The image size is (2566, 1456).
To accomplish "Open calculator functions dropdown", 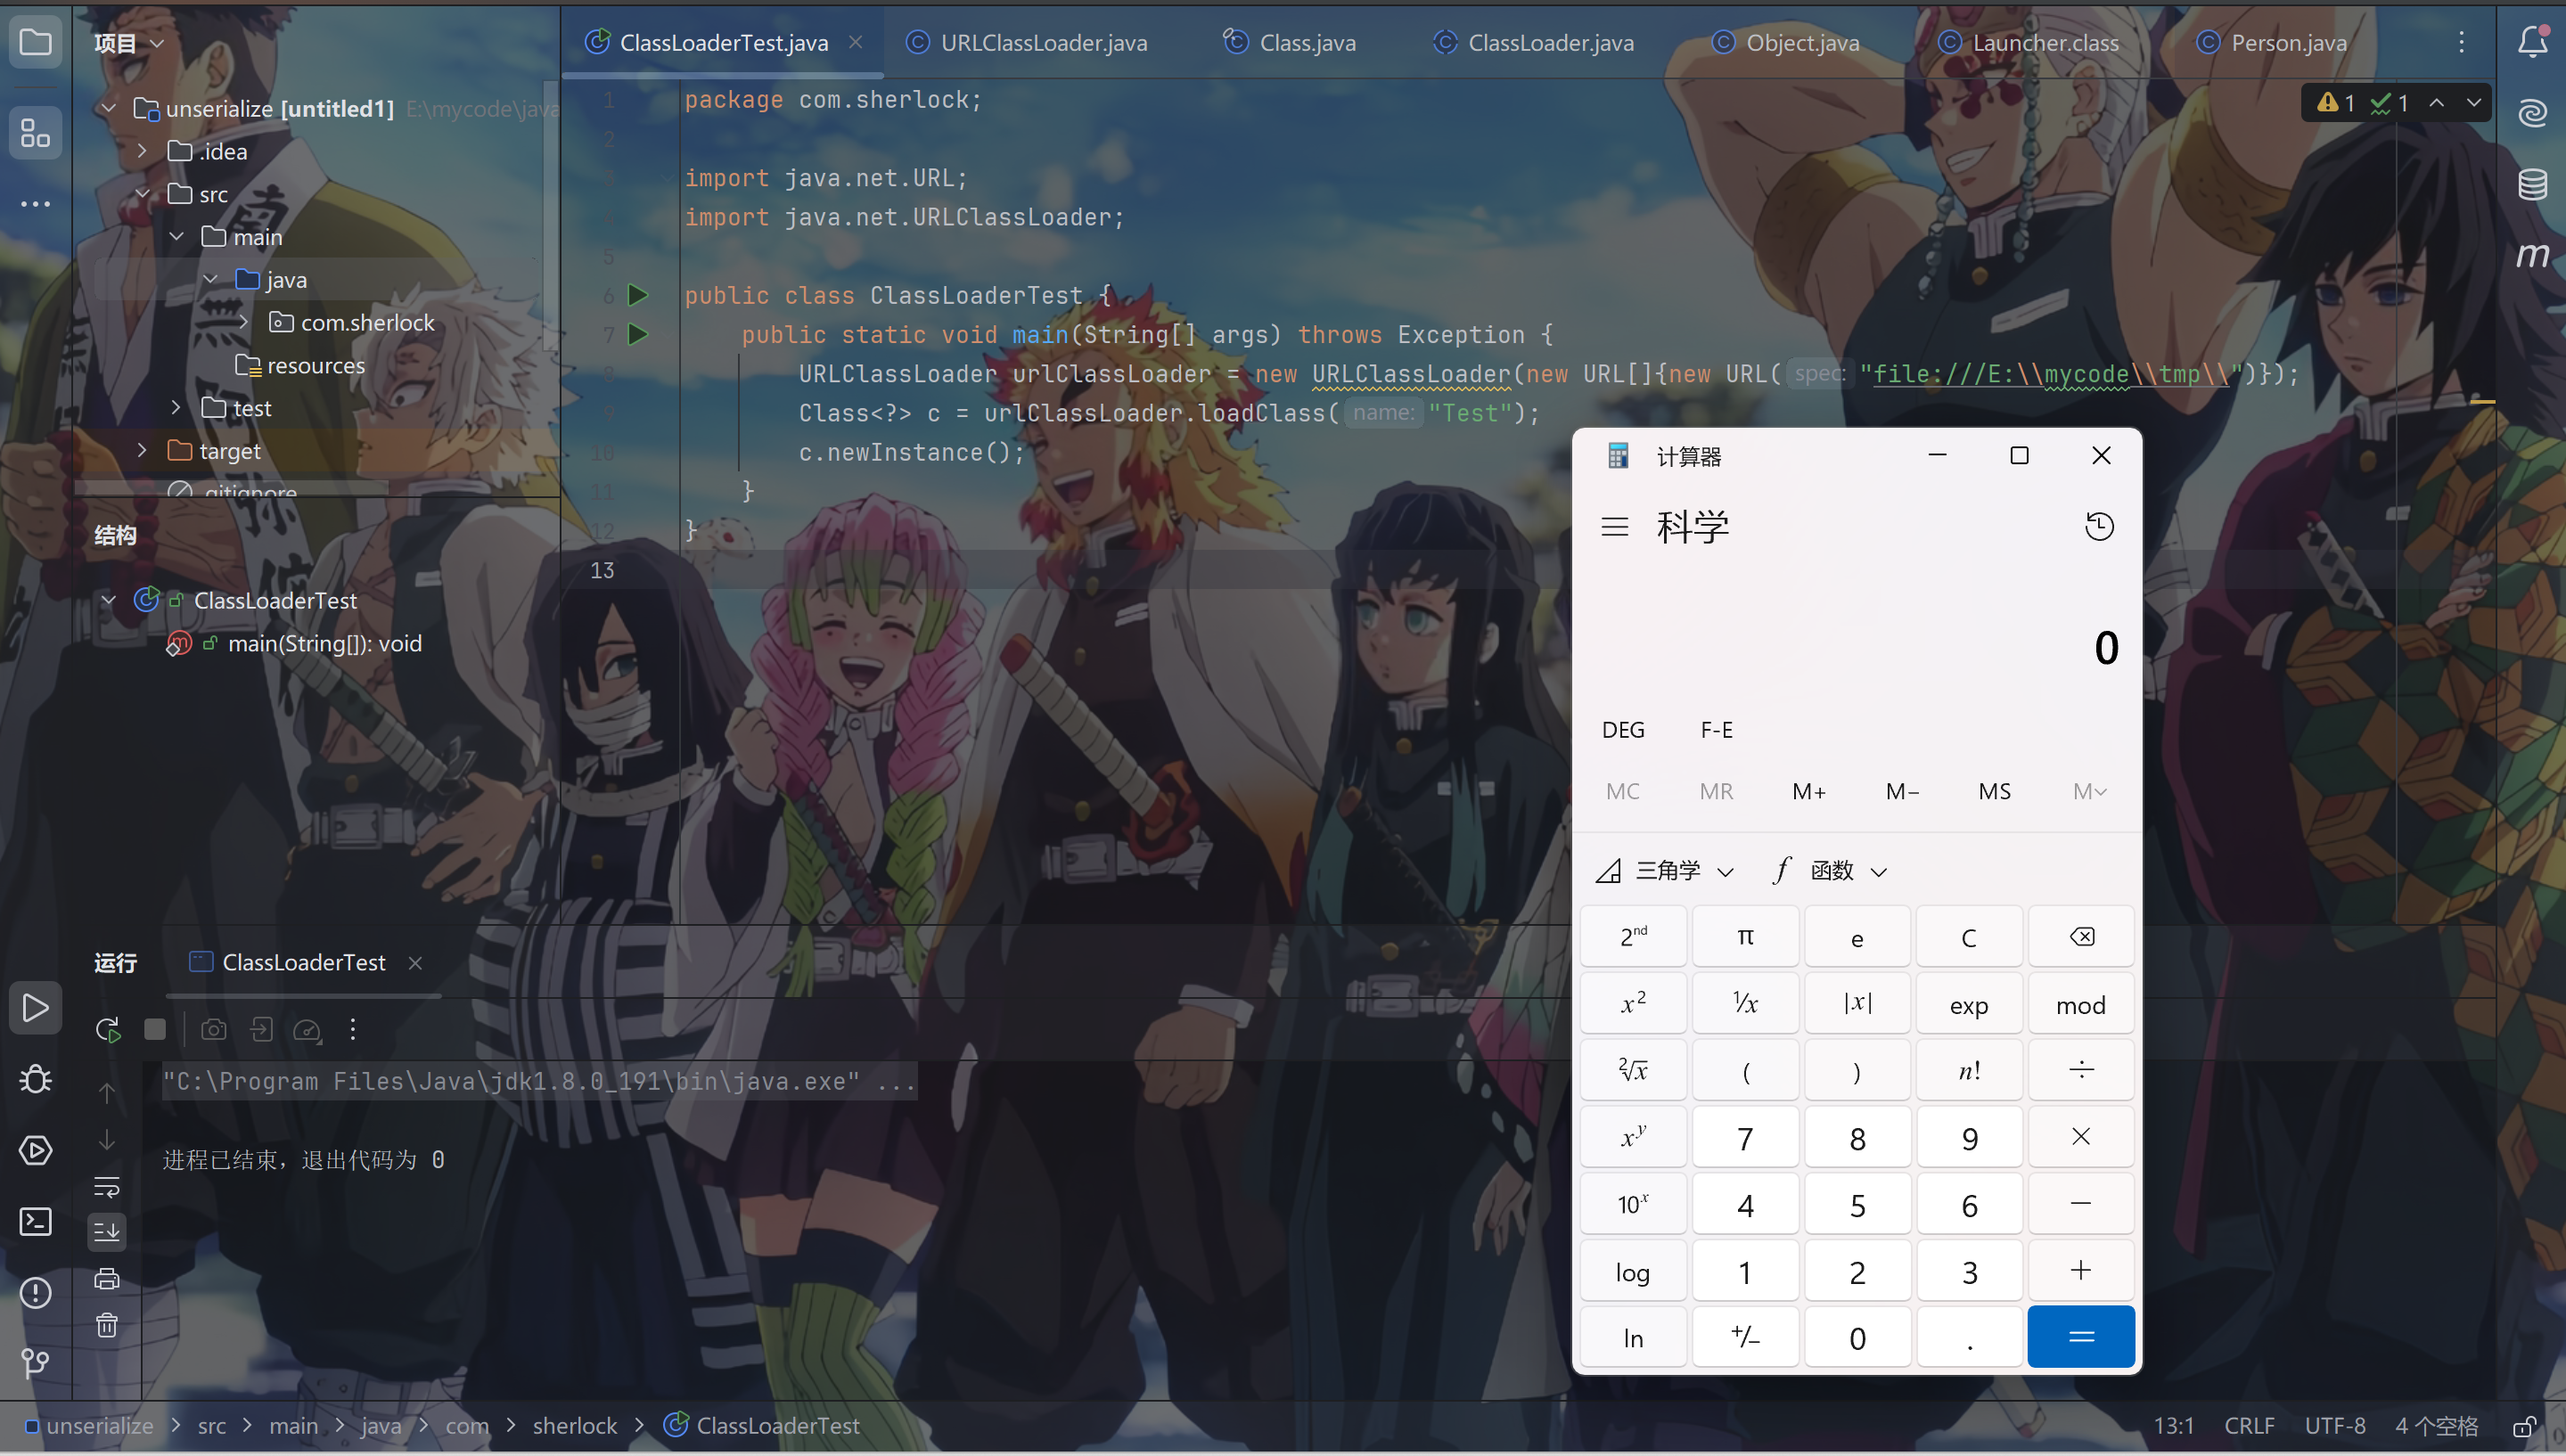I will (1829, 870).
